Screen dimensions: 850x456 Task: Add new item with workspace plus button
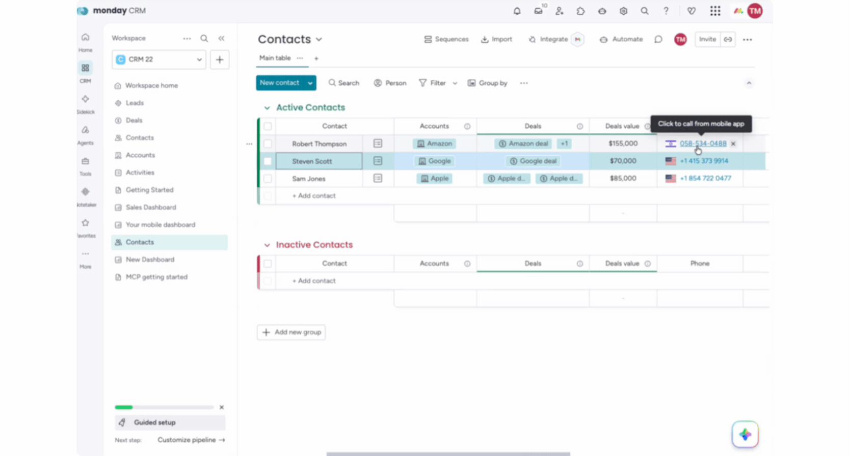220,60
